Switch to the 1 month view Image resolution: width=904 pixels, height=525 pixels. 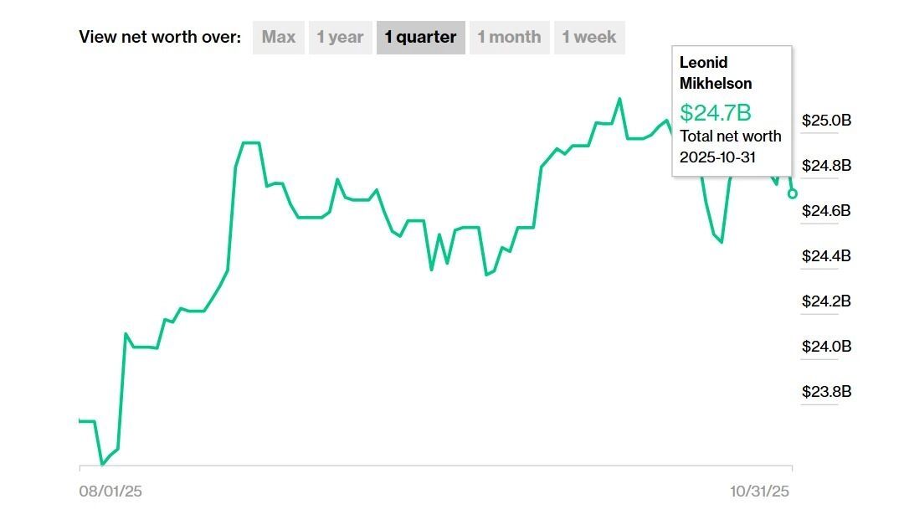coord(509,38)
